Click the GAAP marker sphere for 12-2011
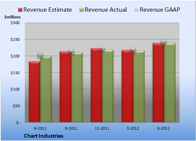 click(x=102, y=50)
